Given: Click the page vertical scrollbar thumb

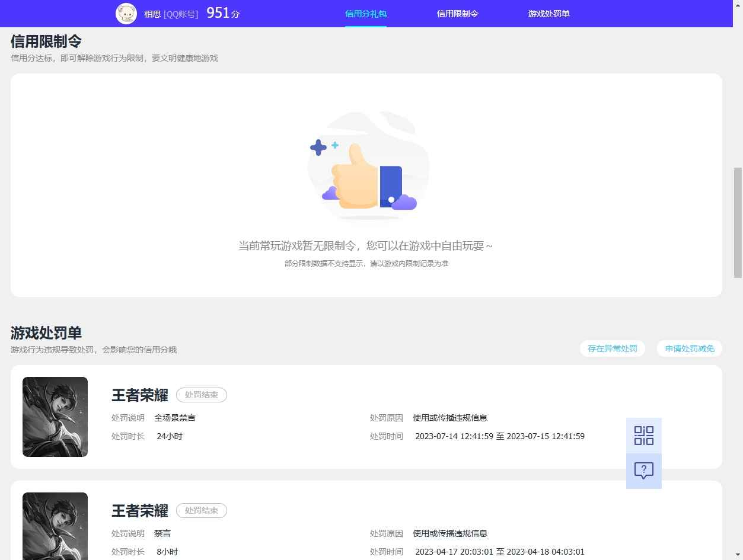Looking at the screenshot, I should [738, 222].
